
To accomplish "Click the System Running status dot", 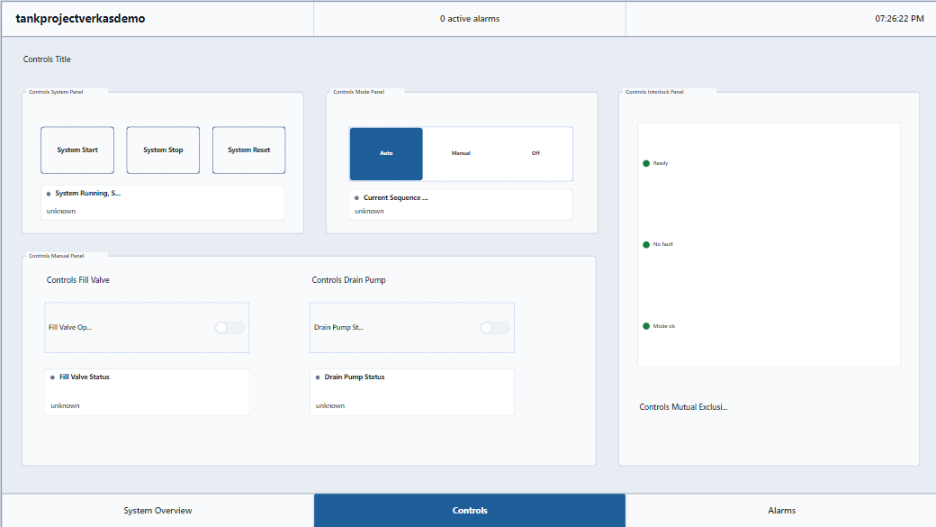I will point(49,194).
